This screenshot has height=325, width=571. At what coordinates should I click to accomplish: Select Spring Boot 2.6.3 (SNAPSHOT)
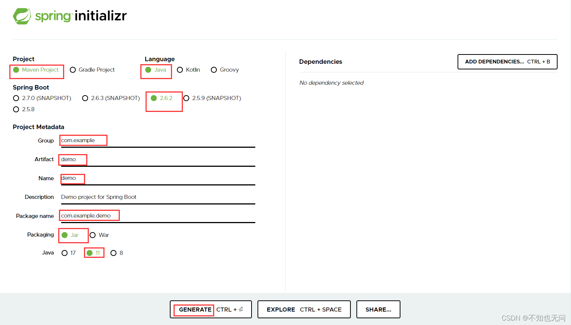[x=111, y=98]
